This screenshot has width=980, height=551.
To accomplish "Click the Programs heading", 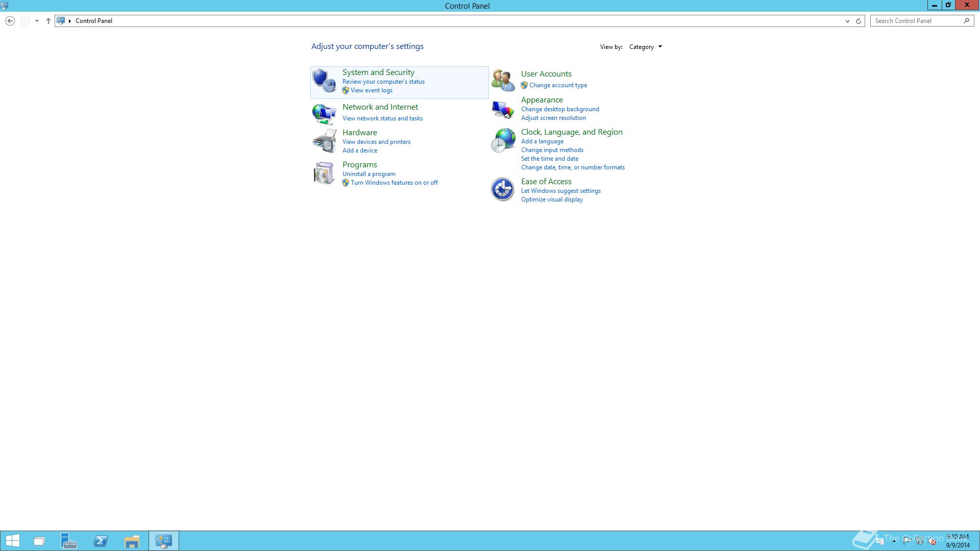I will tap(360, 165).
